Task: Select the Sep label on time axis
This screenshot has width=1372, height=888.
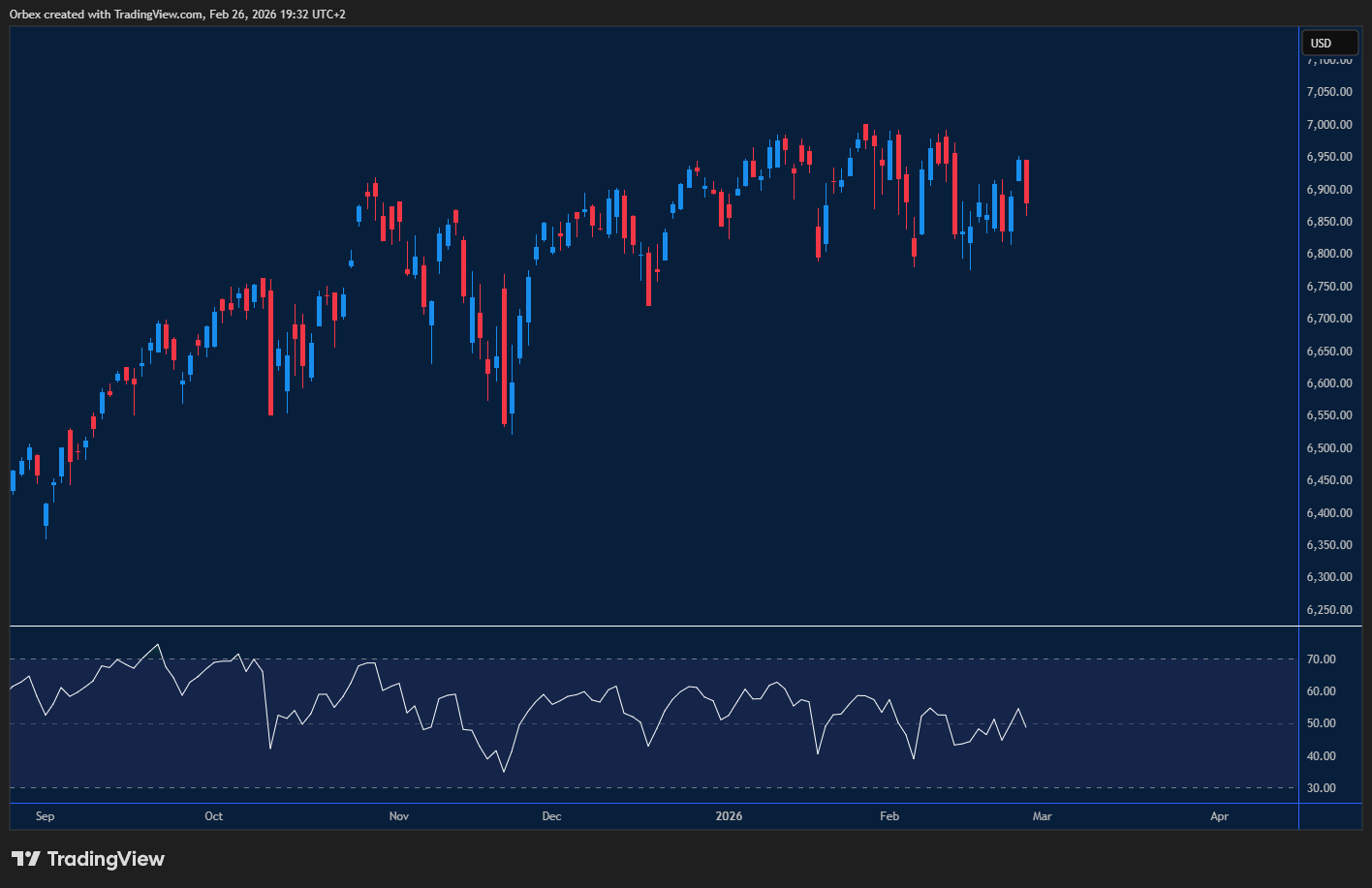Action: coord(45,816)
